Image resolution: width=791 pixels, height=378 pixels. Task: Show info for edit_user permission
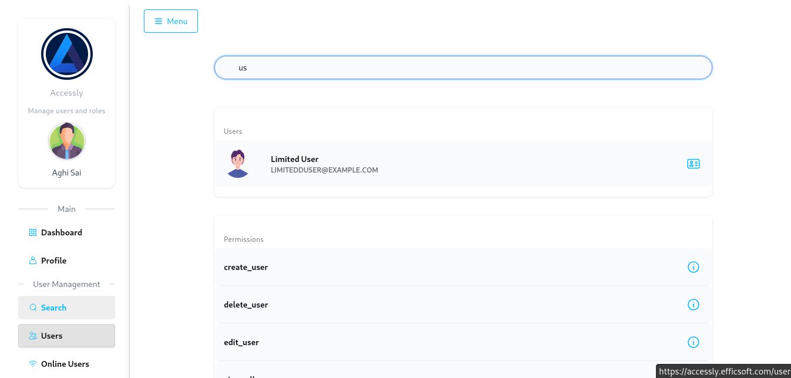coord(693,342)
